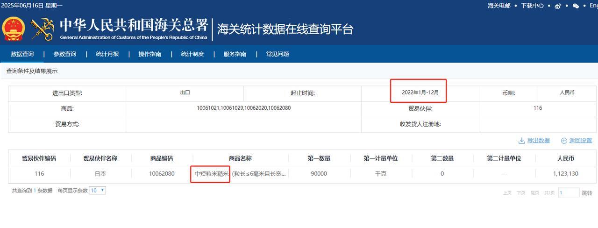Click the 查询条件及结果展示 heading
The image size is (598, 228).
[x=32, y=71]
